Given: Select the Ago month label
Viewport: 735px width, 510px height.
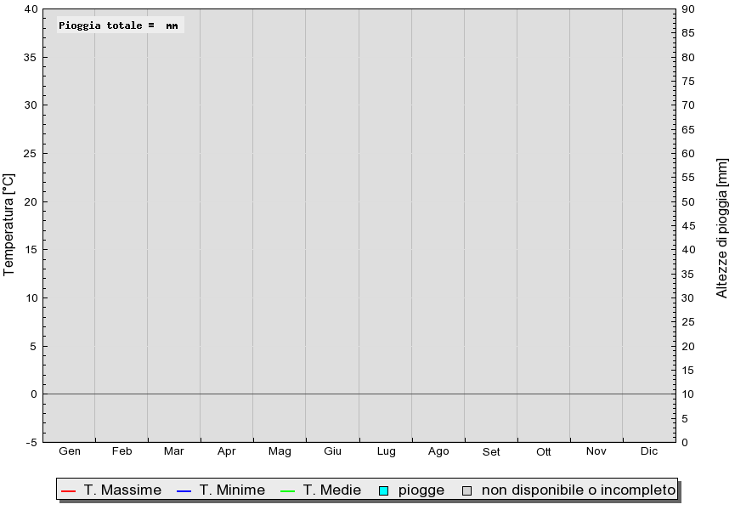Looking at the screenshot, I should point(438,451).
